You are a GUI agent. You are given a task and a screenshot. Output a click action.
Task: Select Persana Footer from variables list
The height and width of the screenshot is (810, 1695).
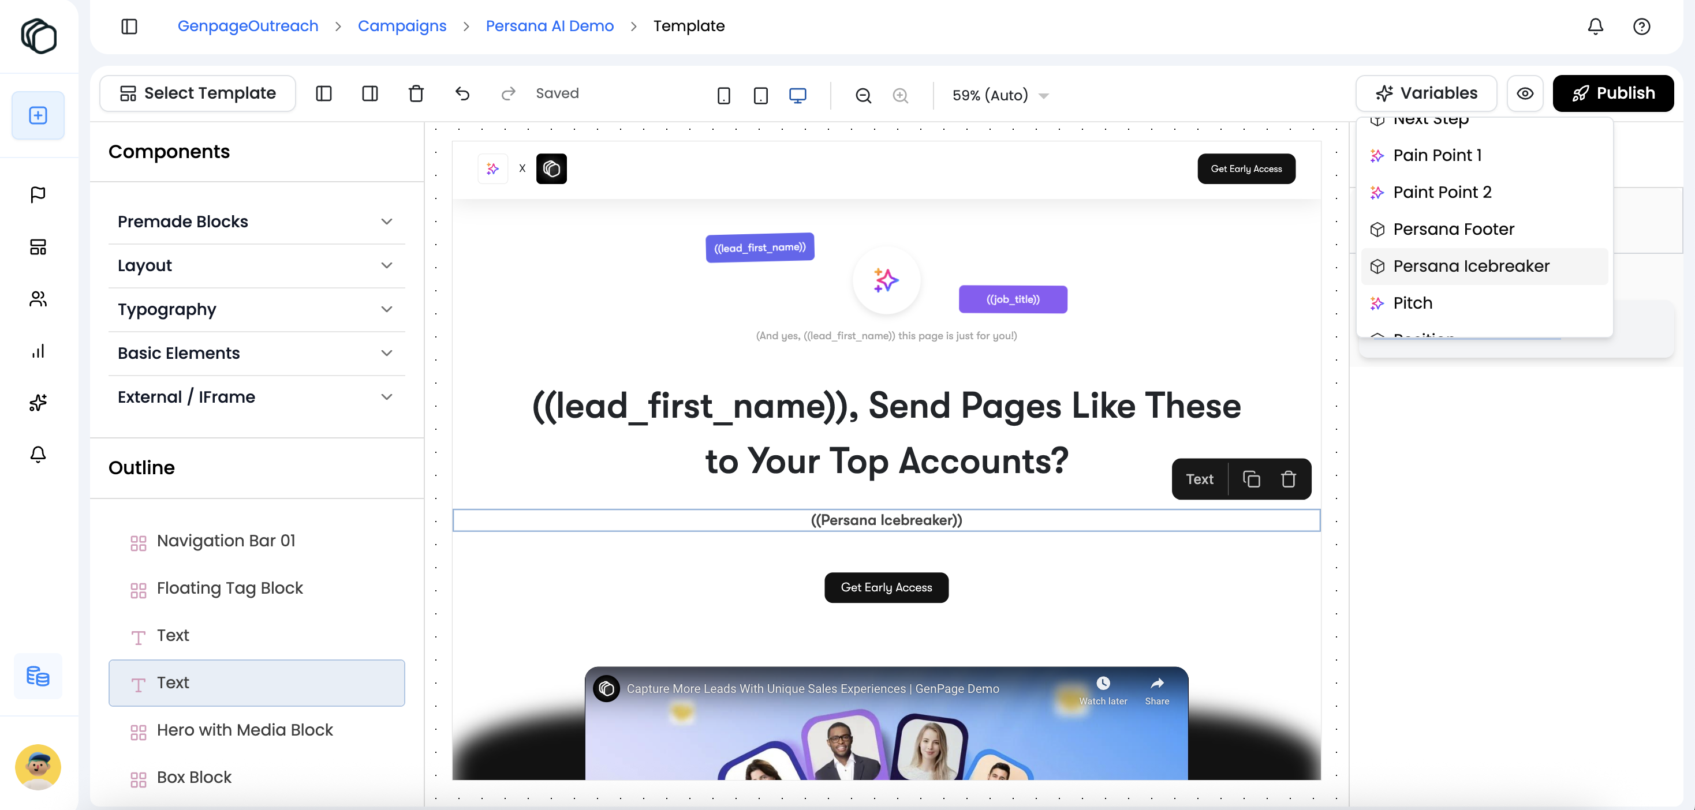coord(1453,229)
